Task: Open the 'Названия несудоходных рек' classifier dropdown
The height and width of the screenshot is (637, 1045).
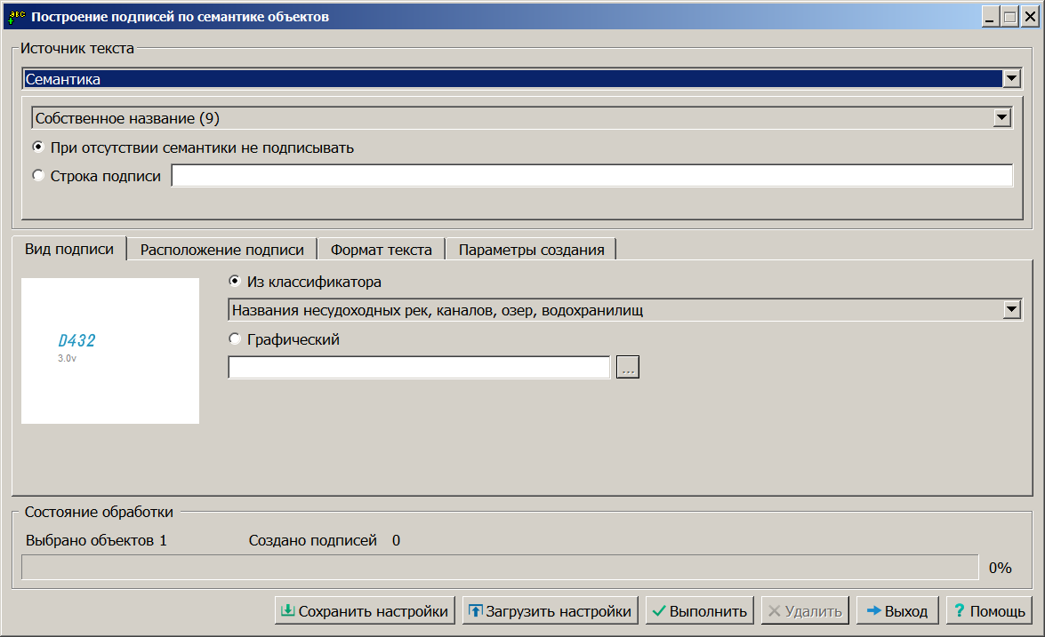Action: pyautogui.click(x=1011, y=310)
